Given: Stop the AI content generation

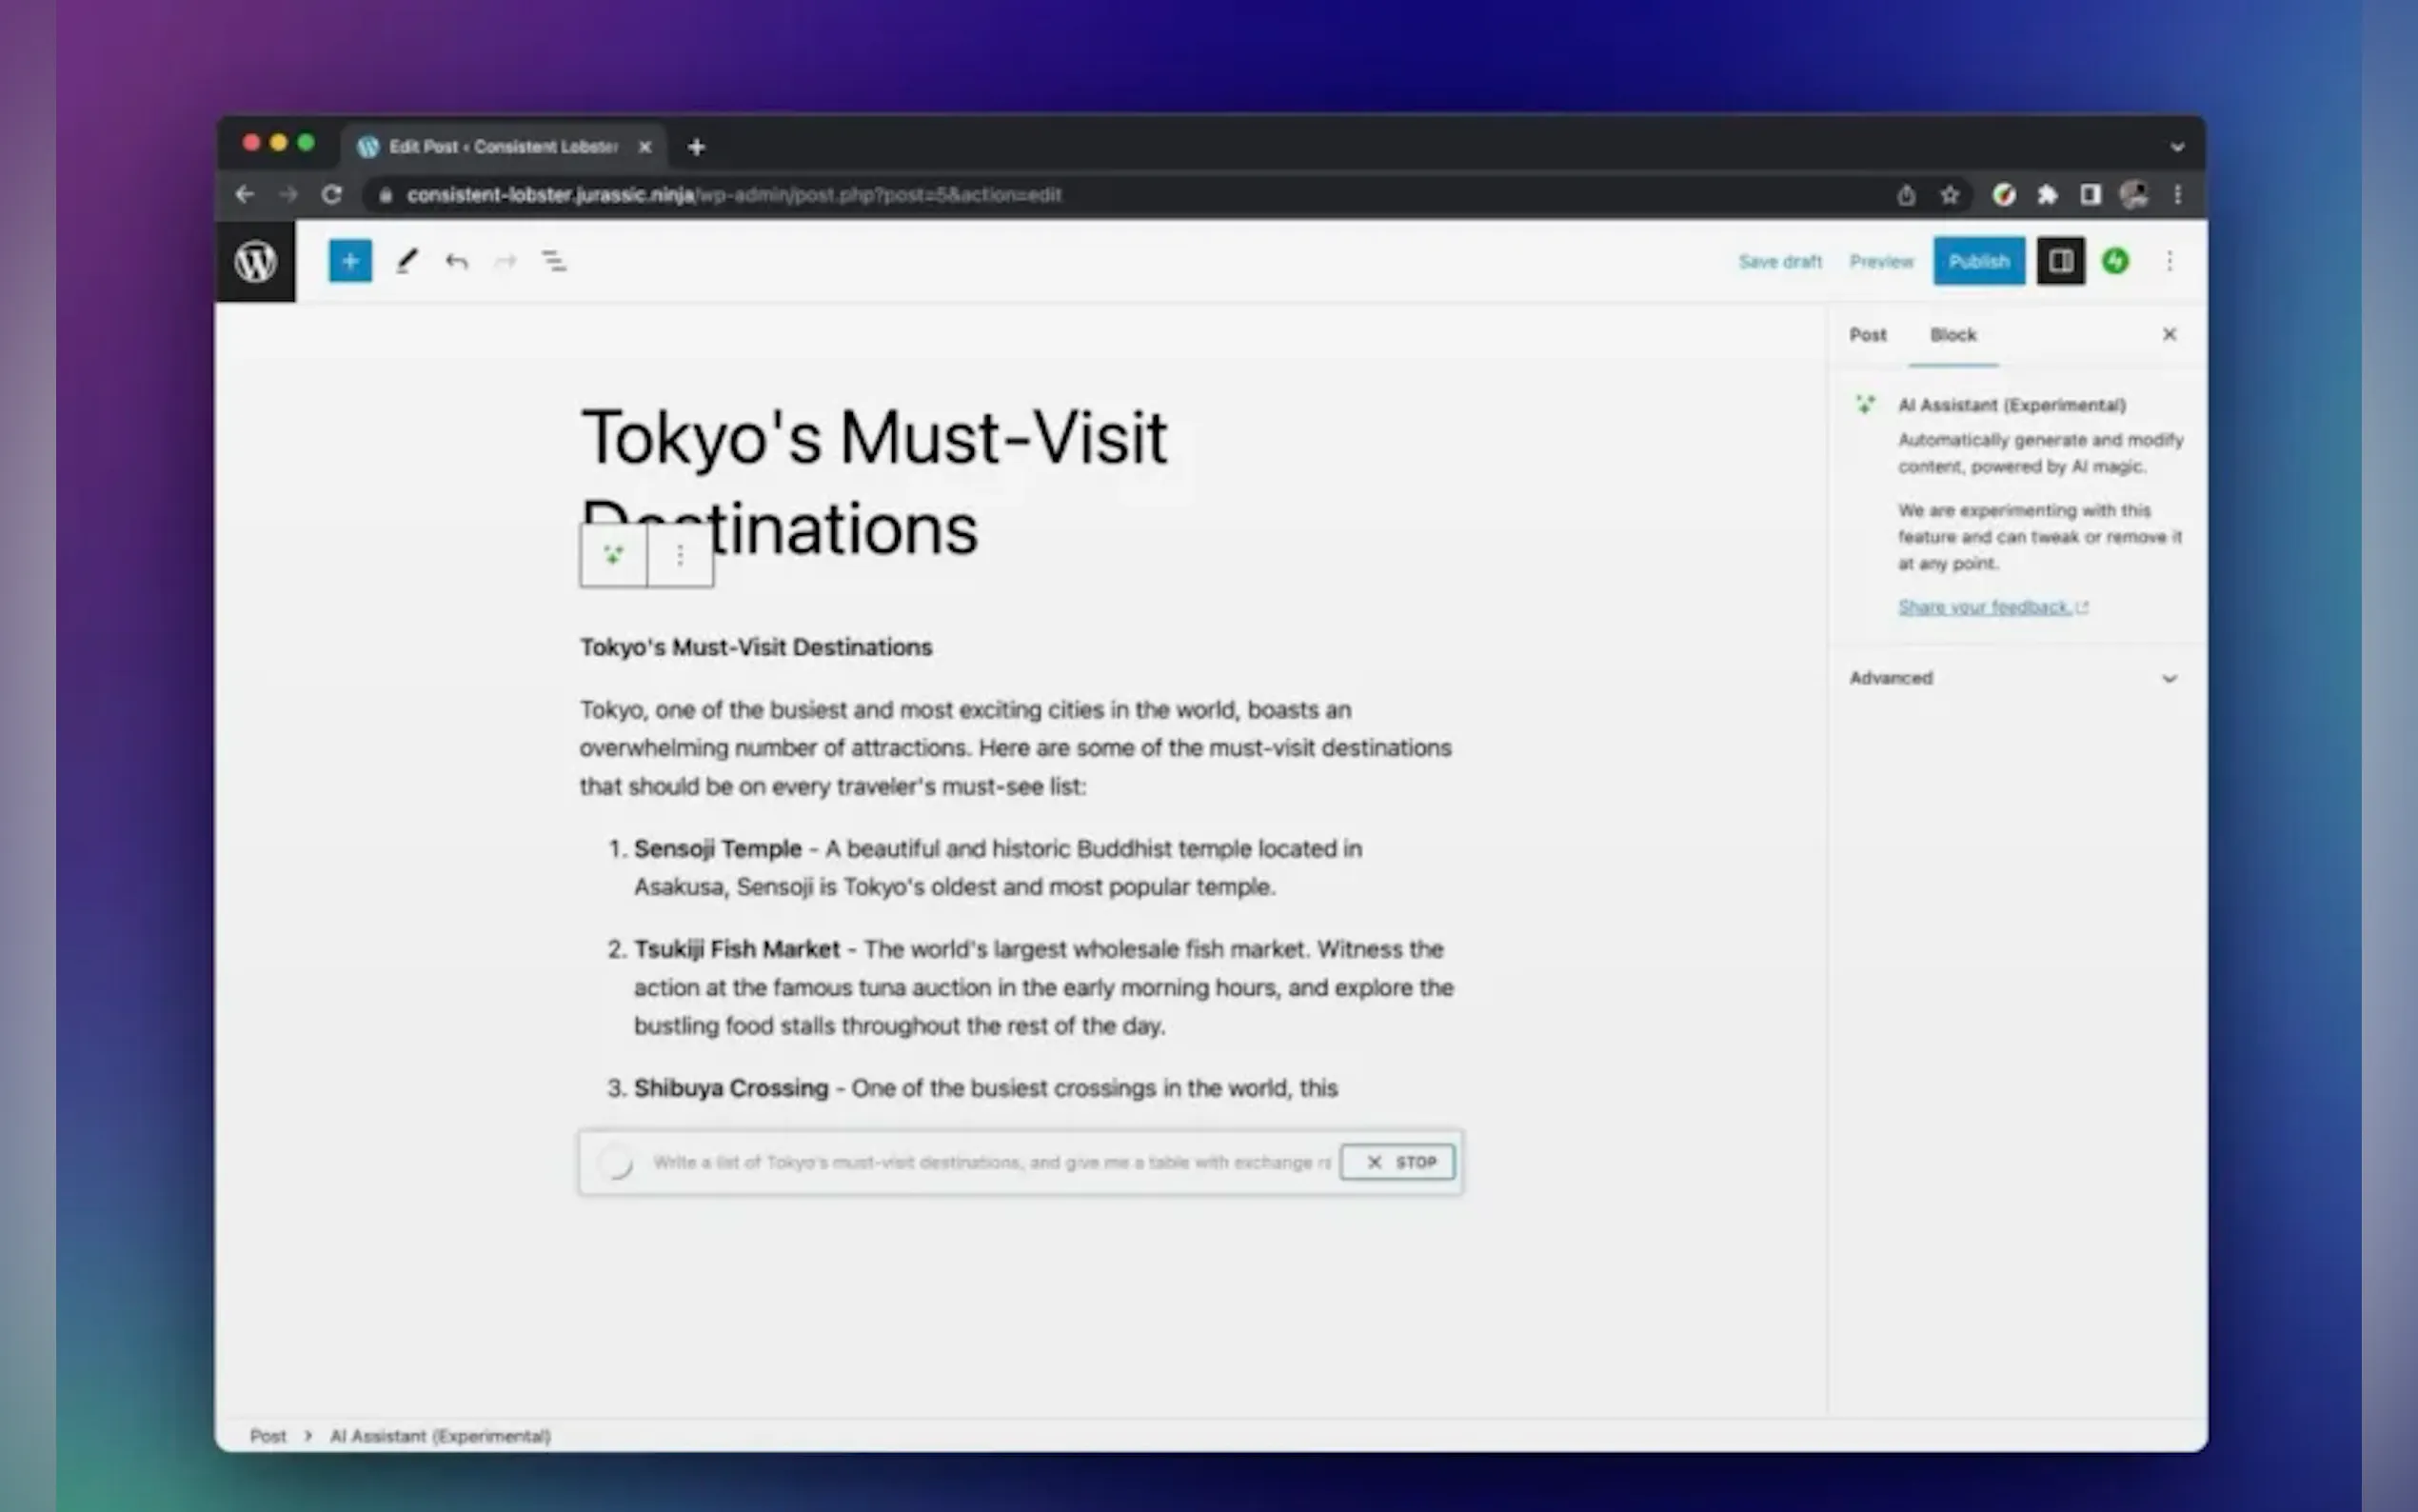Looking at the screenshot, I should [x=1397, y=1162].
